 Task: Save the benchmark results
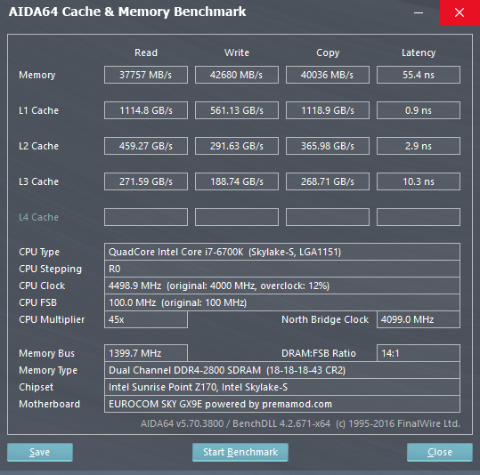[x=40, y=452]
